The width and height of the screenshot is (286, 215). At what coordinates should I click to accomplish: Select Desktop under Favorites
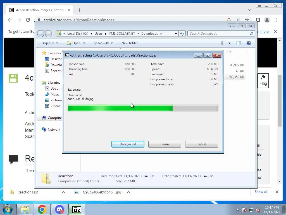pyautogui.click(x=56, y=59)
